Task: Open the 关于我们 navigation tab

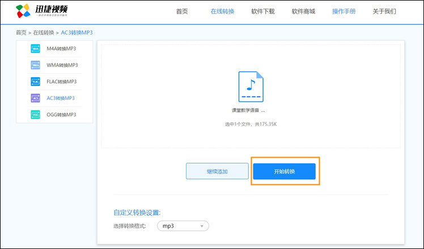Action: tap(384, 11)
